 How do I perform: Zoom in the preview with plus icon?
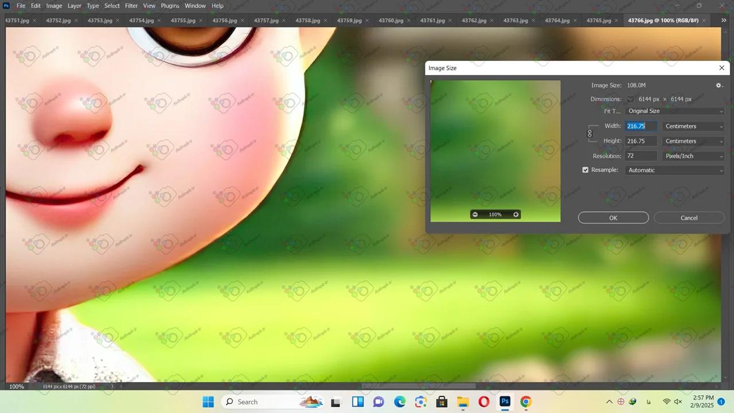[x=516, y=215]
